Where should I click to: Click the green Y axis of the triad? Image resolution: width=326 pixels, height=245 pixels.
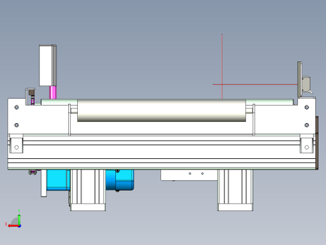tap(19, 219)
